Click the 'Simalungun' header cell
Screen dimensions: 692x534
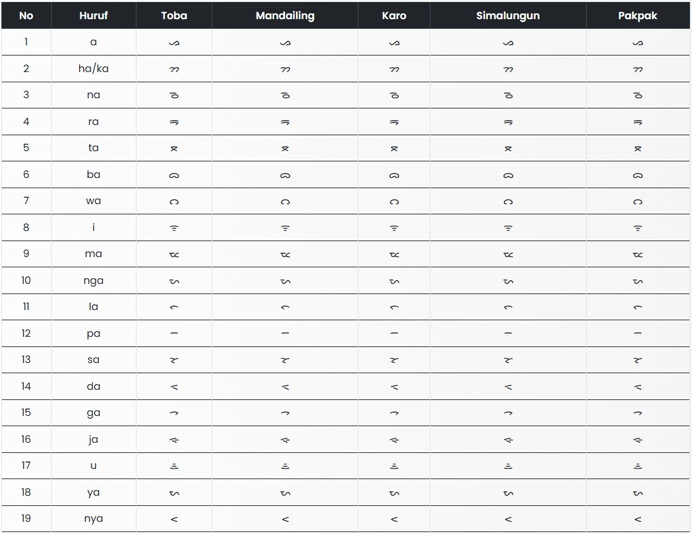coord(508,15)
